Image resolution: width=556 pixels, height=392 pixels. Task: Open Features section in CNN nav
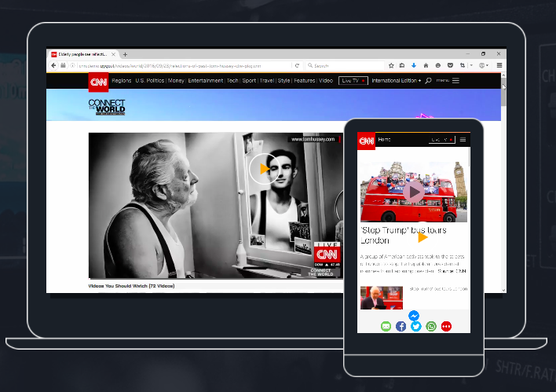(304, 81)
